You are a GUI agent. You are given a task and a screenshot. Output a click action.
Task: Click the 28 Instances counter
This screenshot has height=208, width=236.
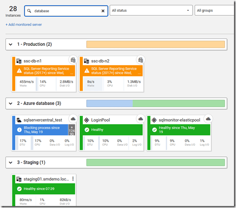[x=13, y=11]
